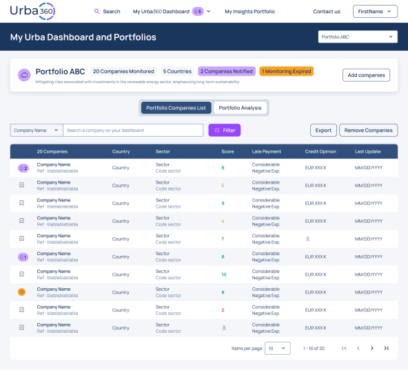Click the bell badge showing 1 notification
This screenshot has height=370, width=408.
pyautogui.click(x=23, y=257)
